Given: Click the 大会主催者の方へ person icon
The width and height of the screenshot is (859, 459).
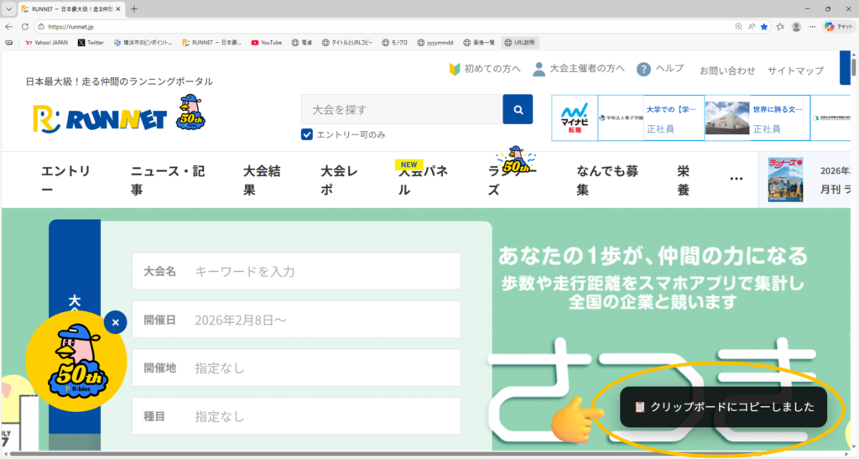Looking at the screenshot, I should 539,69.
